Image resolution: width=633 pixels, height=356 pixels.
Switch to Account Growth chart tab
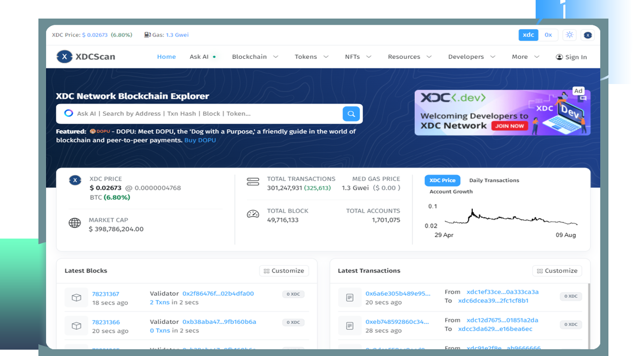click(451, 192)
